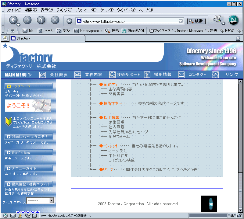Screen dimensions: 244x219
Task: Open the 編集後記（社員コラム） sidebar link
Action: (x=29, y=184)
